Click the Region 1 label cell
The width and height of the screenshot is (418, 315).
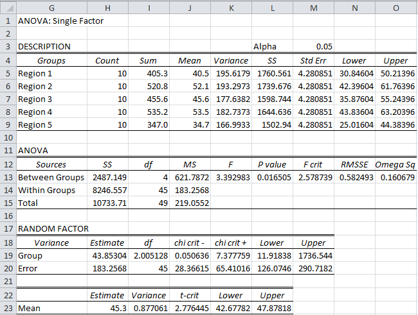click(x=37, y=73)
